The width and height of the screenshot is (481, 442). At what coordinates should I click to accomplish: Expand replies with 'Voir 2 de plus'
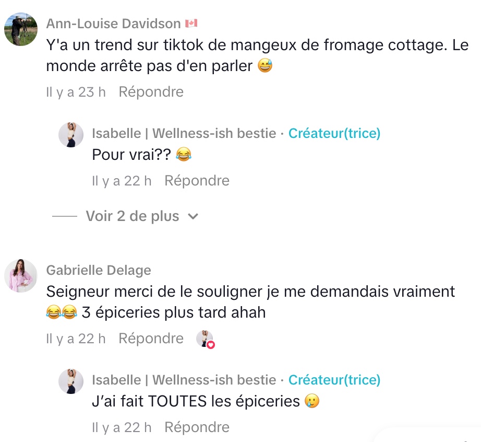coord(132,216)
